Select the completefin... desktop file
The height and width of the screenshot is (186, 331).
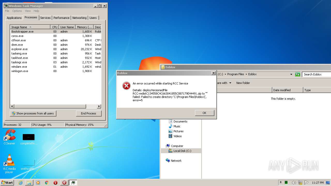click(x=28, y=139)
